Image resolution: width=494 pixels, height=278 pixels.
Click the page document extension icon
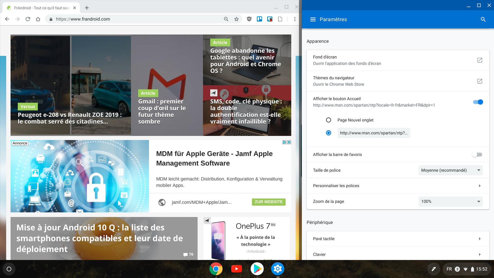[x=280, y=19]
